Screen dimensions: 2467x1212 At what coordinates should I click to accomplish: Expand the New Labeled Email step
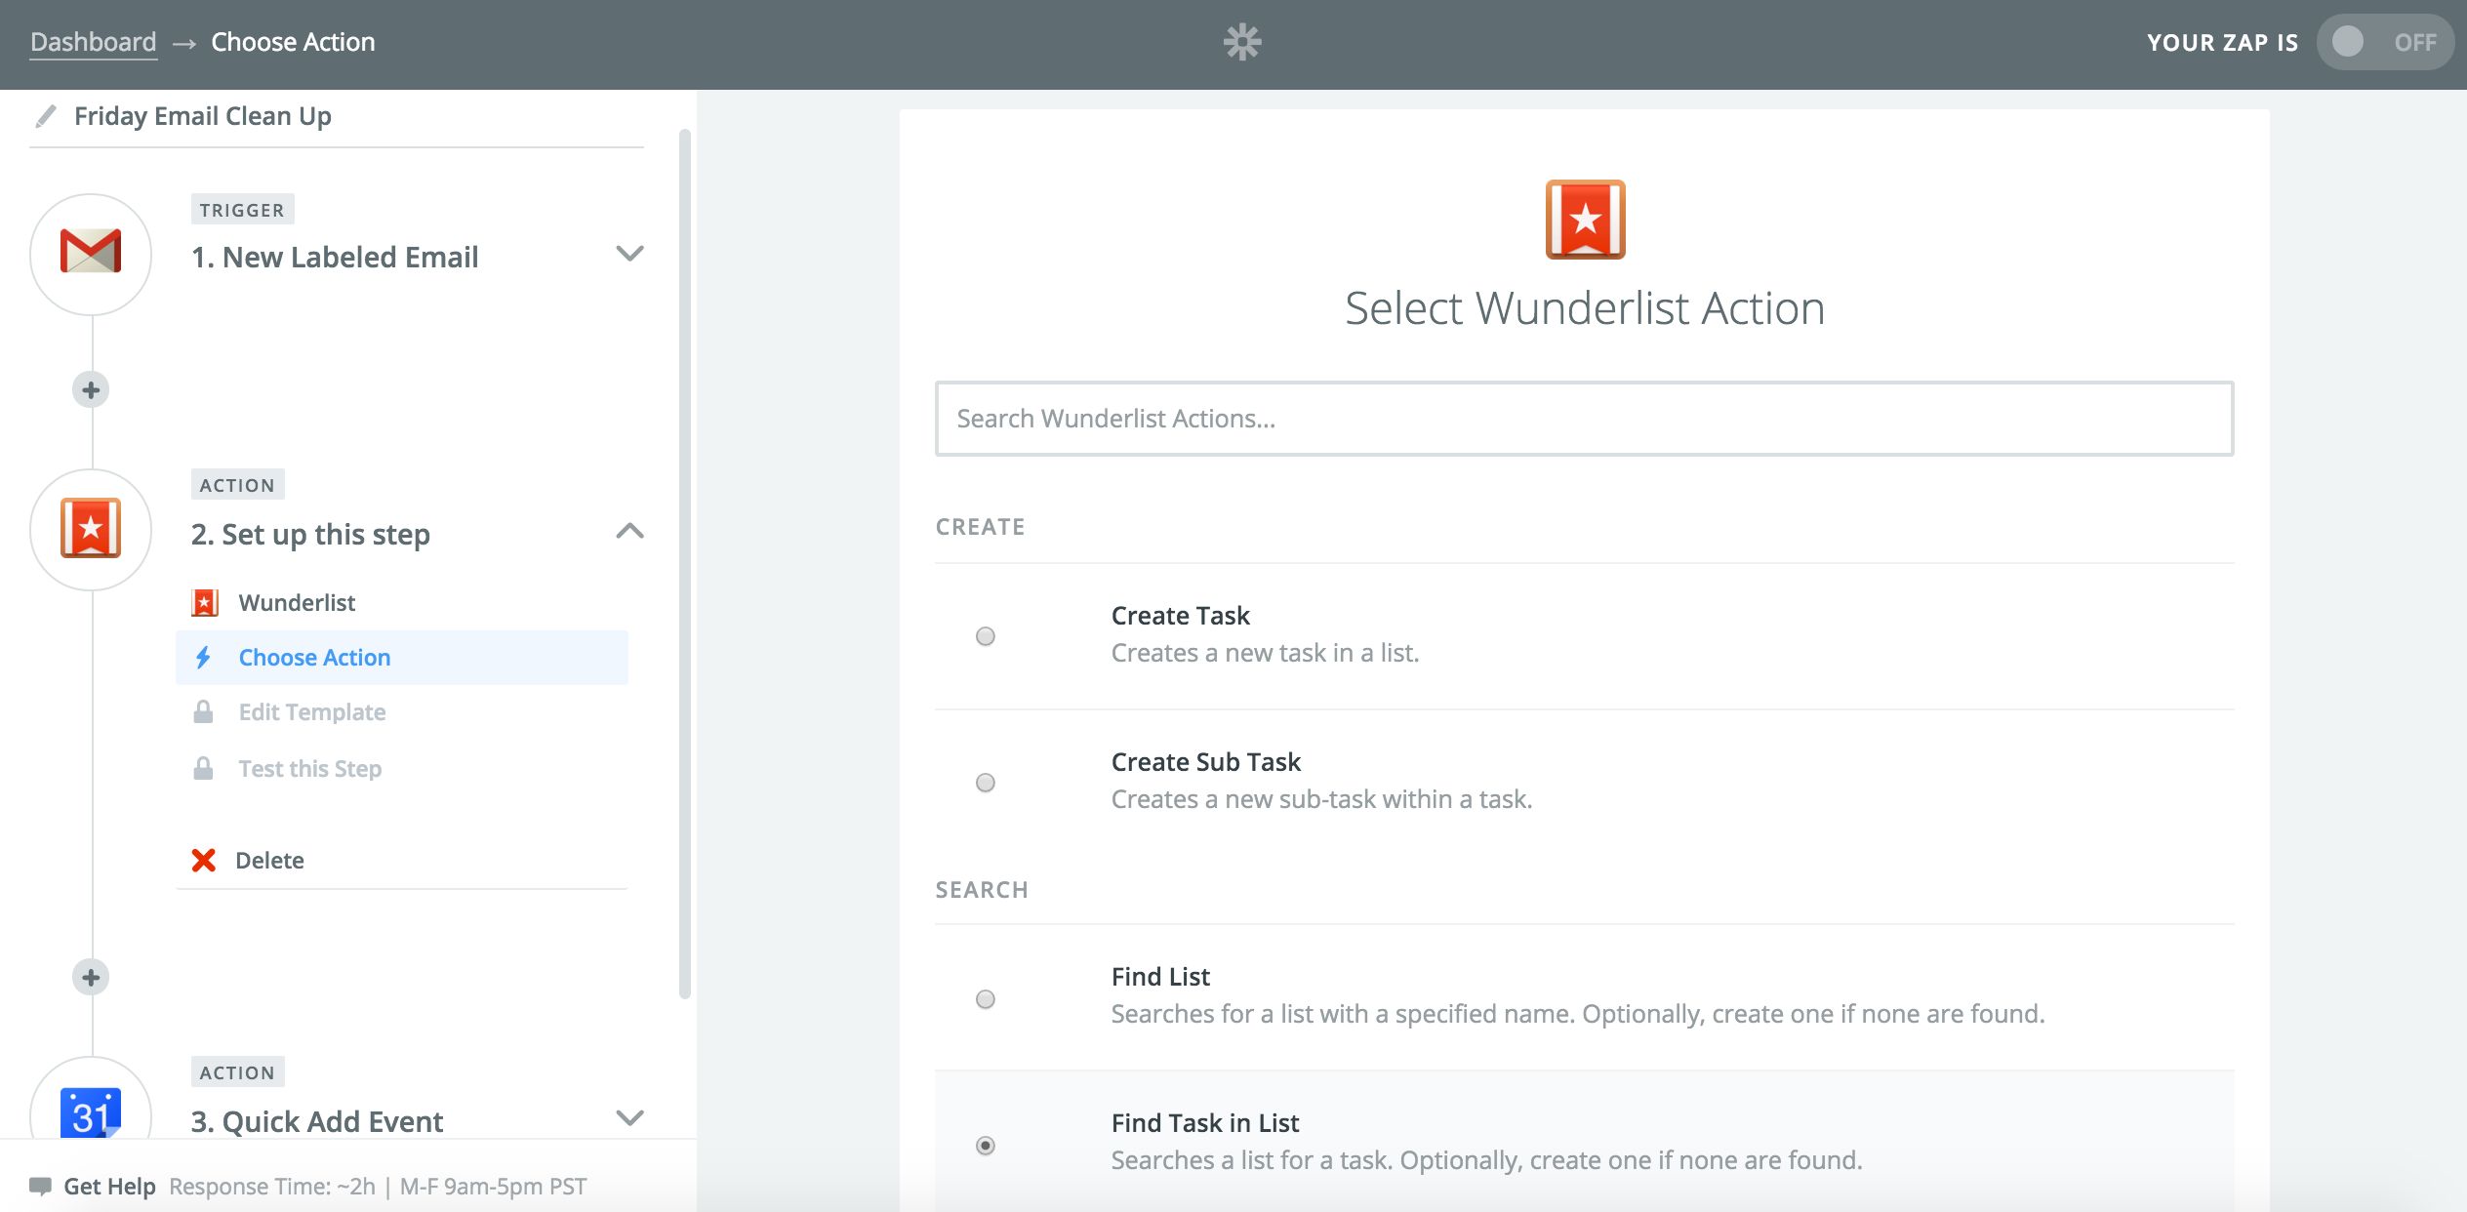click(630, 254)
